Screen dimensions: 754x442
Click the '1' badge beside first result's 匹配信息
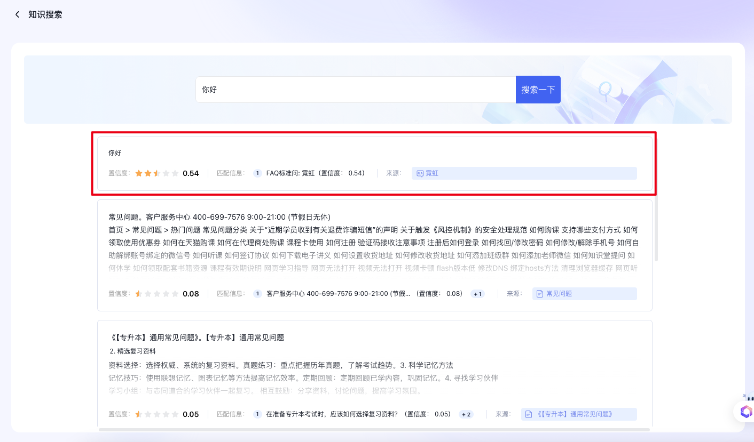coord(257,173)
